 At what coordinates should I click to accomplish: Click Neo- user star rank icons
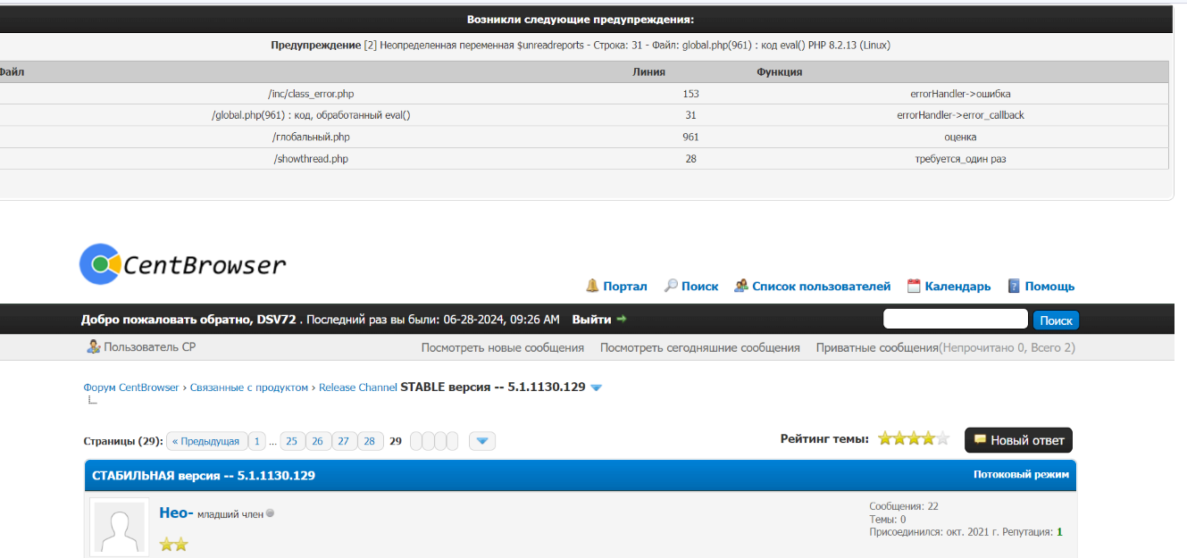point(174,544)
